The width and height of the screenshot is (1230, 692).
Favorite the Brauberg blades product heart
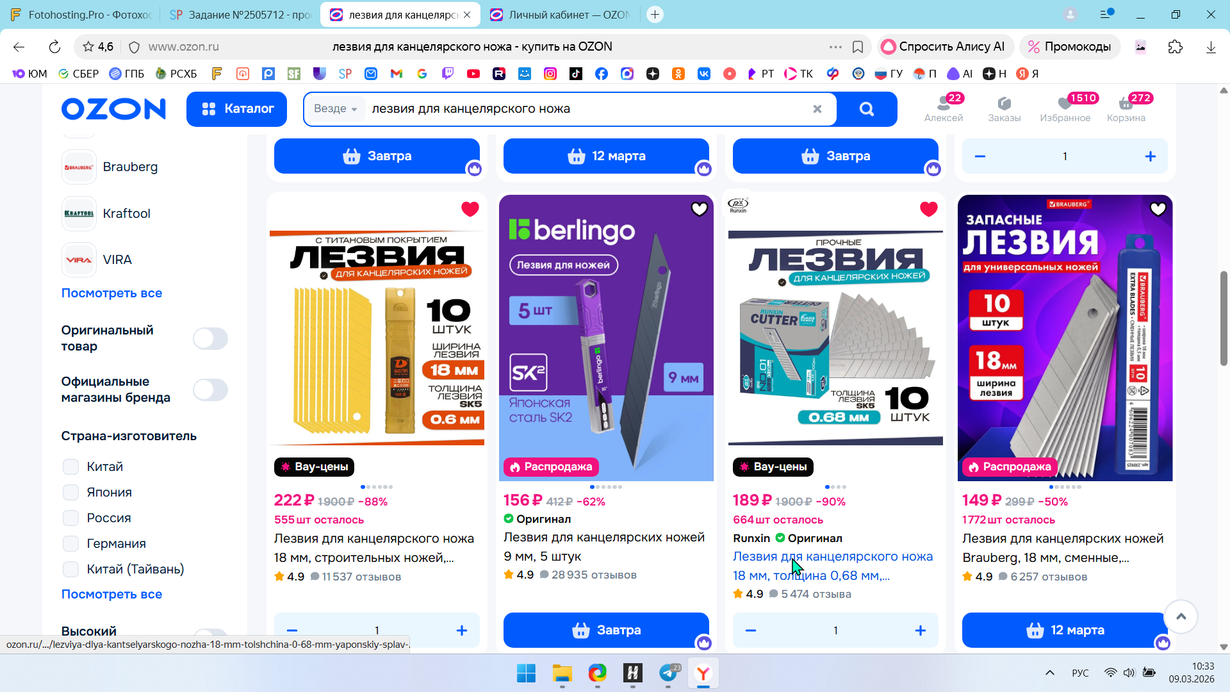pos(1158,209)
